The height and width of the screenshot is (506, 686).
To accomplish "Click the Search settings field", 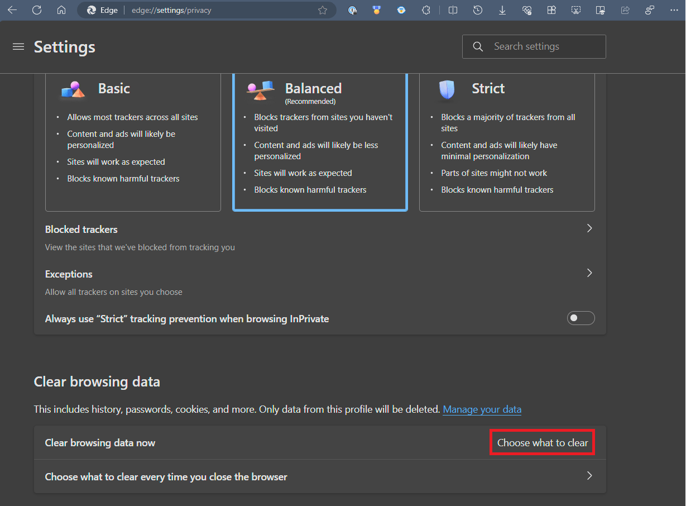I will (533, 46).
